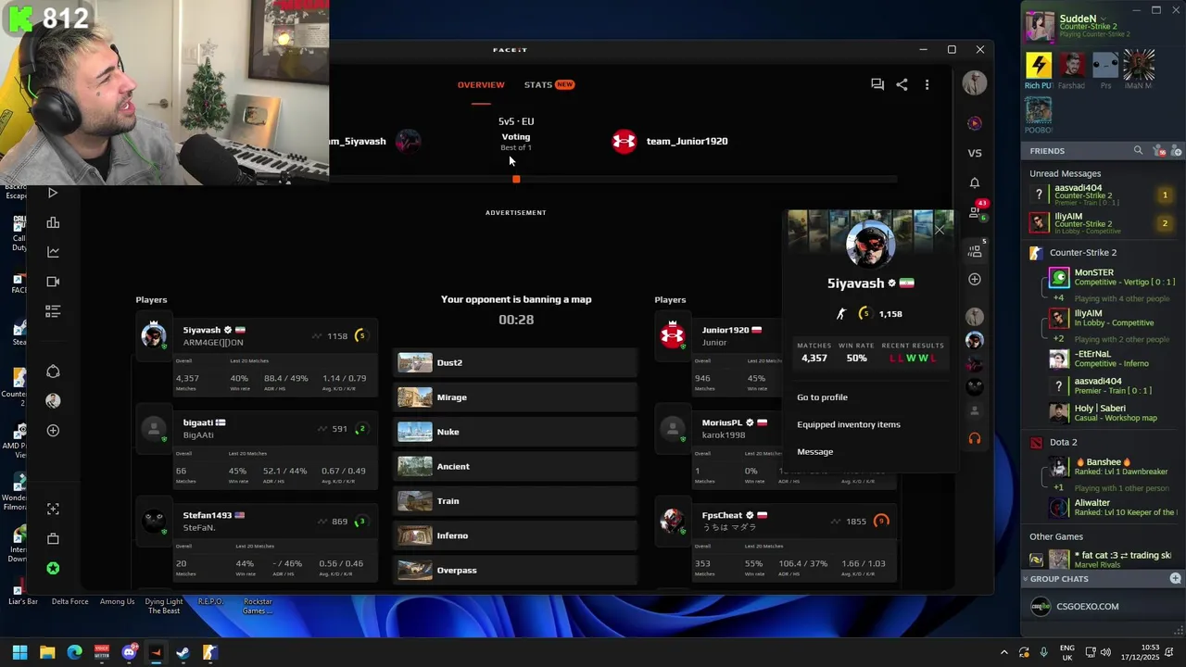The image size is (1186, 667).
Task: Switch to the STATS tab
Action: 549,84
